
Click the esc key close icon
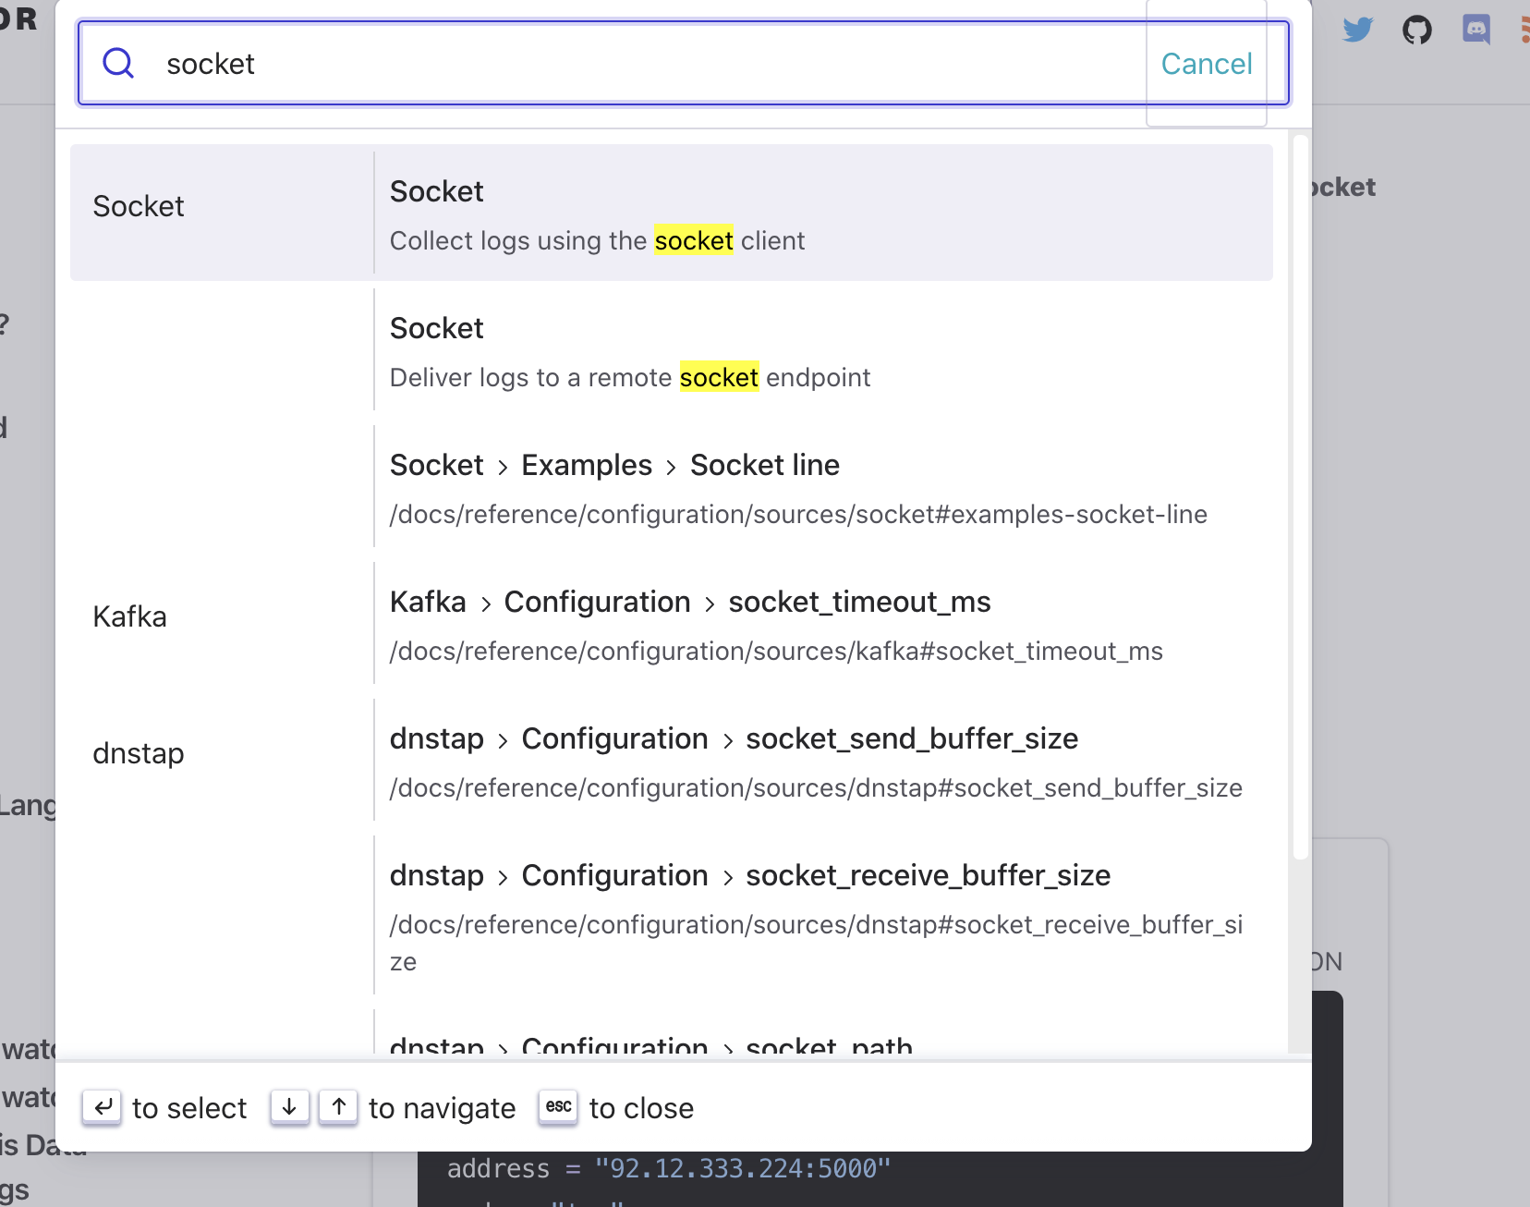coord(558,1106)
